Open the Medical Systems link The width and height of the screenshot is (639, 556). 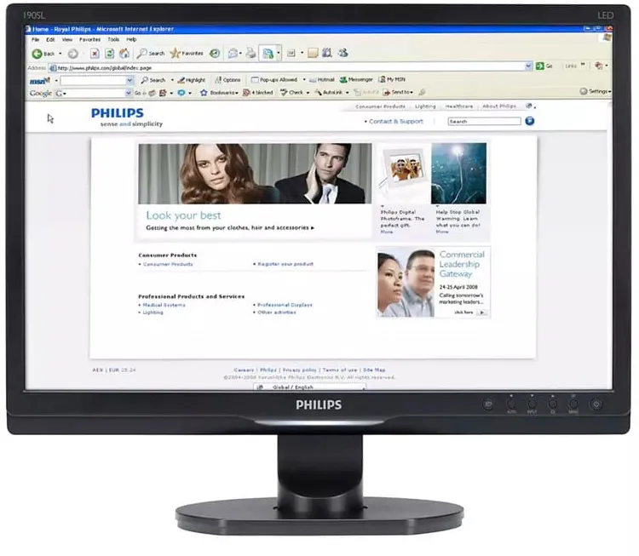pos(164,305)
